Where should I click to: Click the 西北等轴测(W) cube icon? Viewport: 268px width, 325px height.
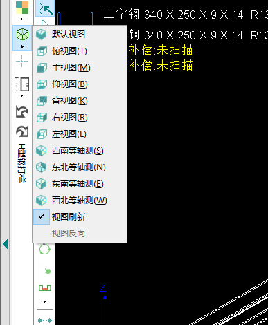click(42, 201)
